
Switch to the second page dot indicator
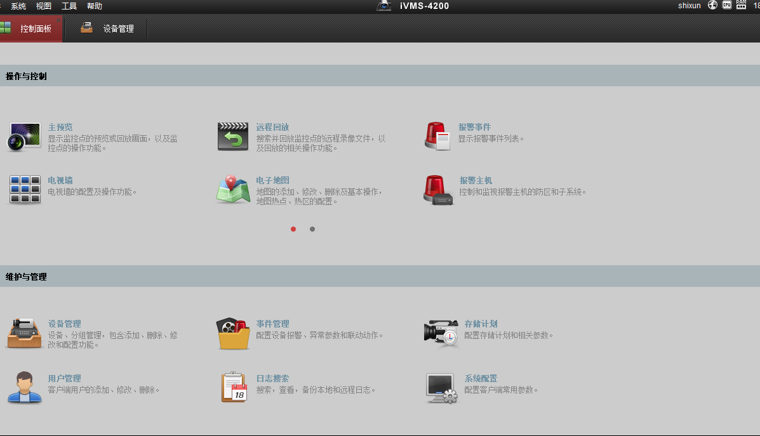(x=312, y=229)
